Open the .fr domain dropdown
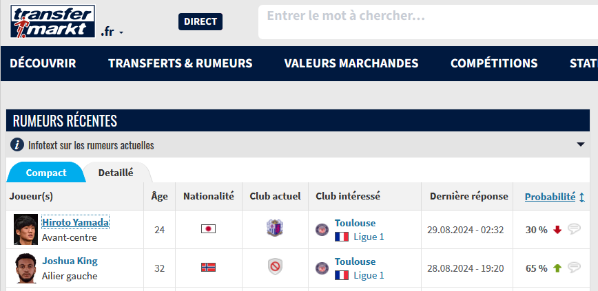This screenshot has height=291, width=598. pos(112,32)
